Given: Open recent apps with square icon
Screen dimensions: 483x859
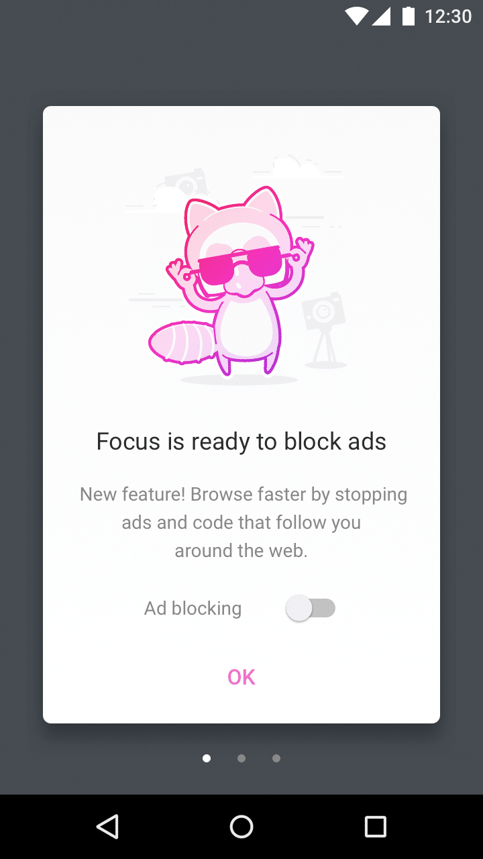Looking at the screenshot, I should click(376, 827).
